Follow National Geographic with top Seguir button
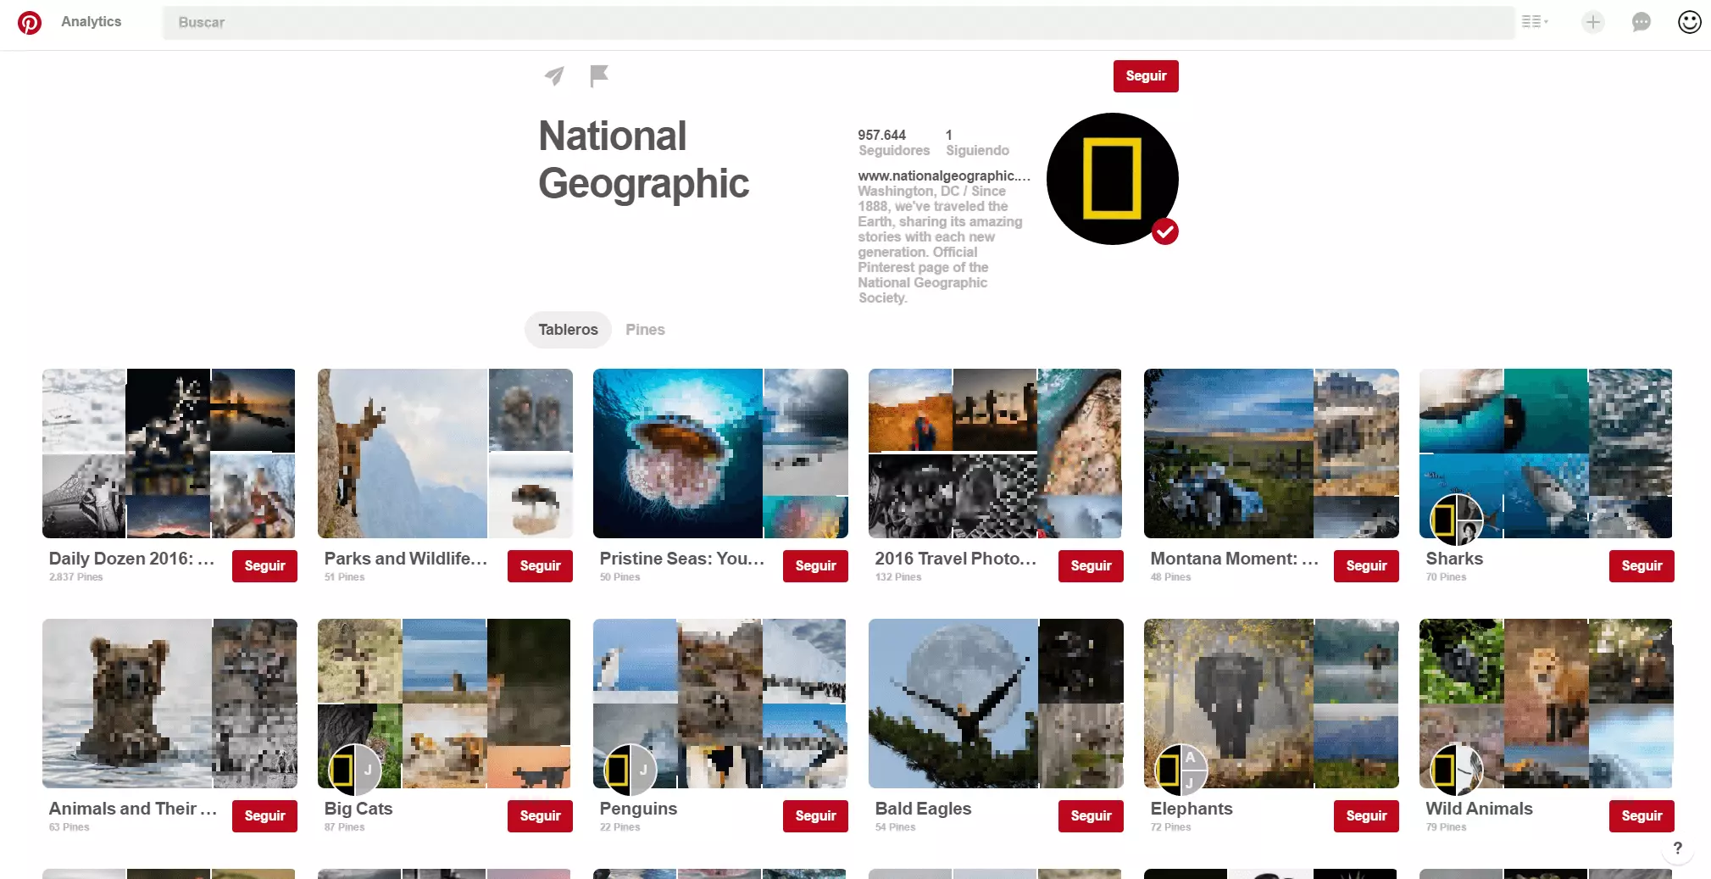This screenshot has width=1711, height=879. 1146,76
